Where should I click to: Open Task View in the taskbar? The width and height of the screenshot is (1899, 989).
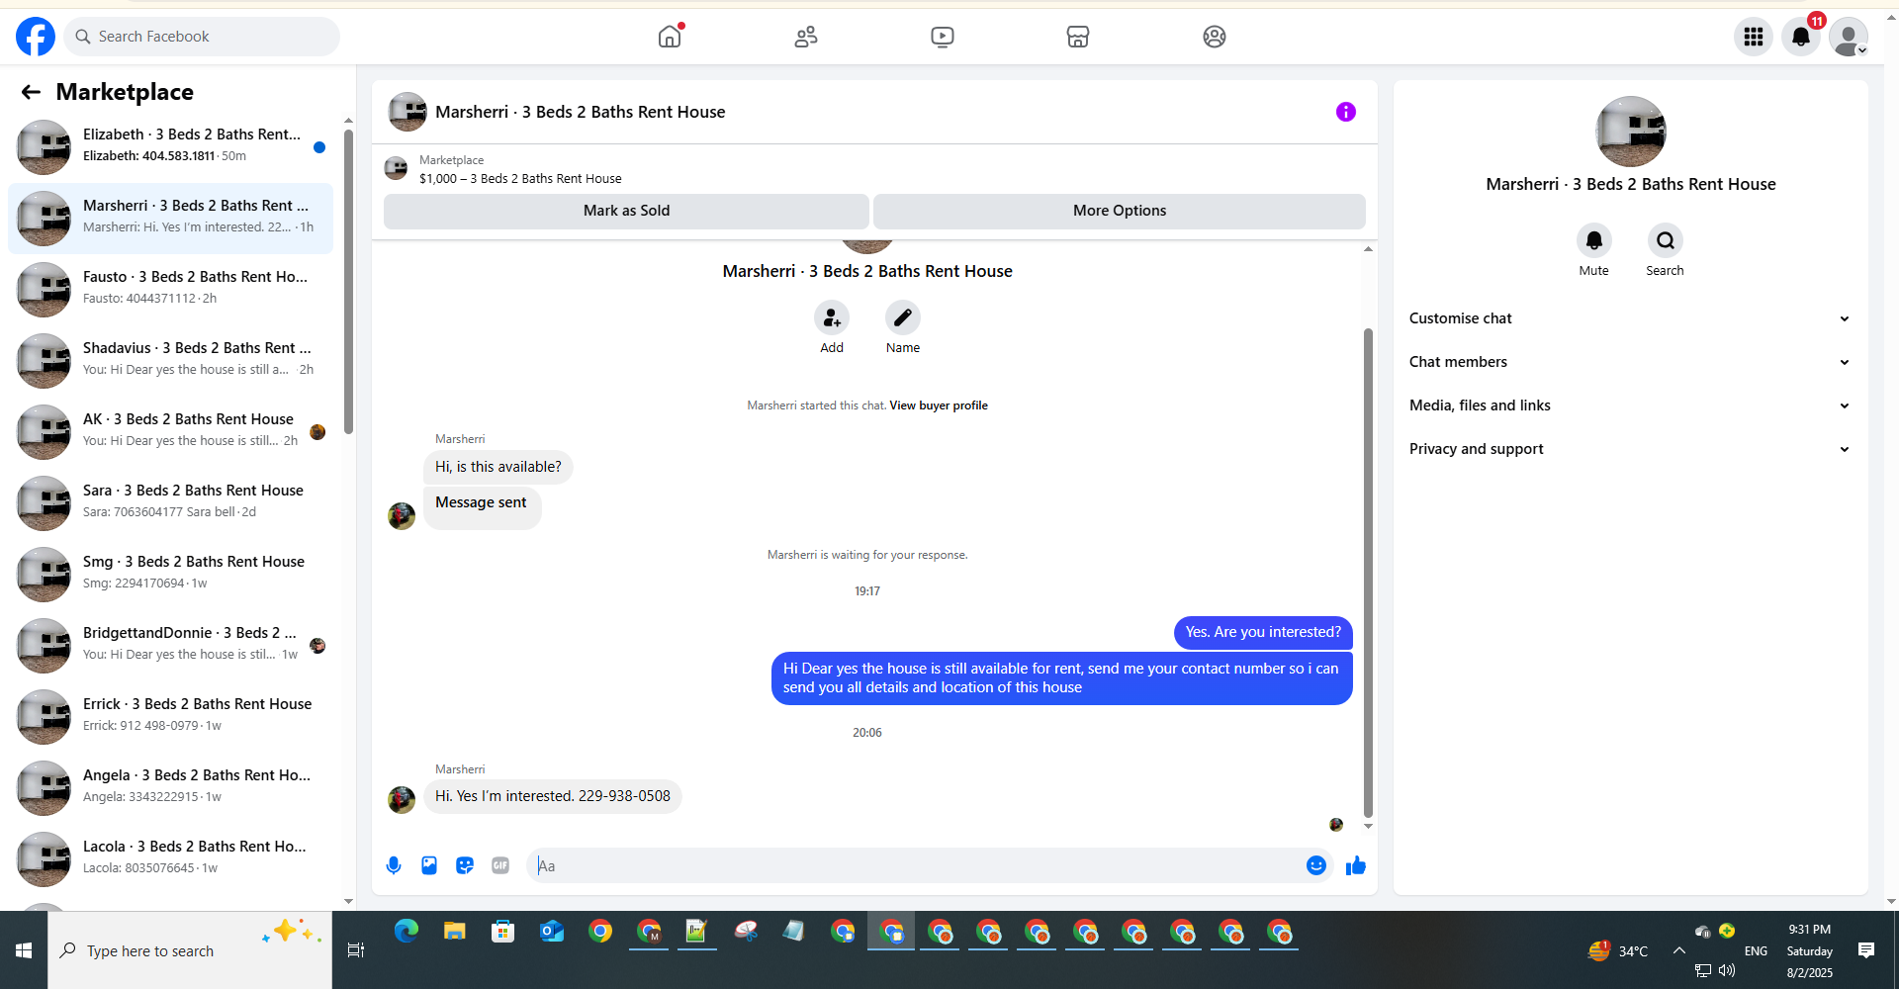(356, 950)
